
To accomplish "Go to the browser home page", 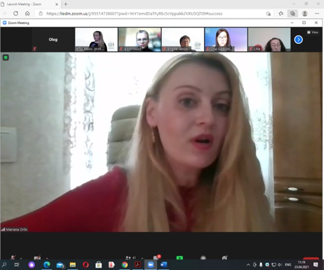I will click(x=28, y=14).
